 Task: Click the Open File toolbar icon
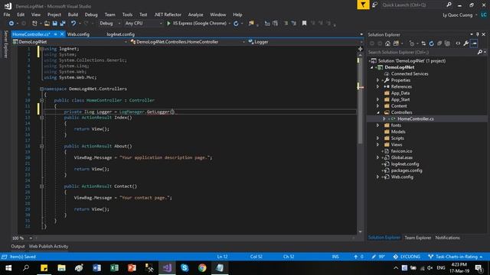47,24
